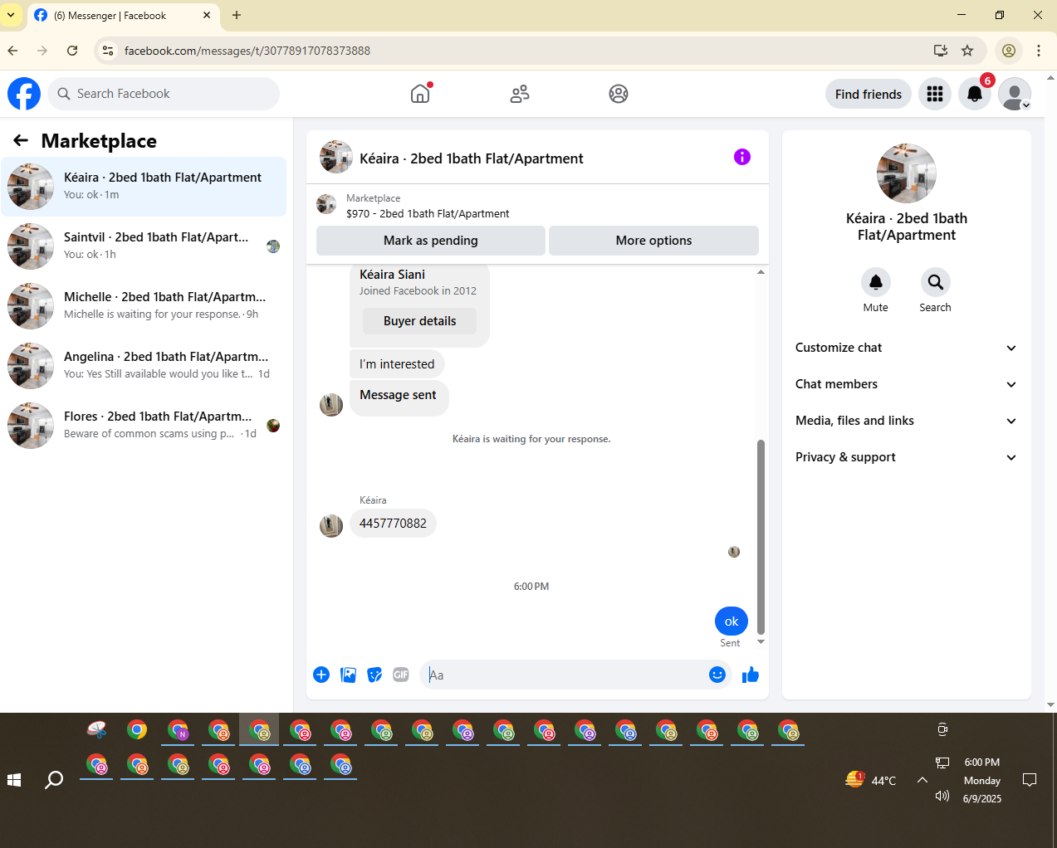
Task: Click the browser address bar URL
Action: pos(247,51)
